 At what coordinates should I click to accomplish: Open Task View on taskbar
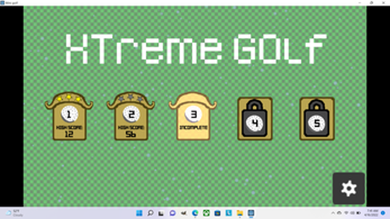pos(161,213)
